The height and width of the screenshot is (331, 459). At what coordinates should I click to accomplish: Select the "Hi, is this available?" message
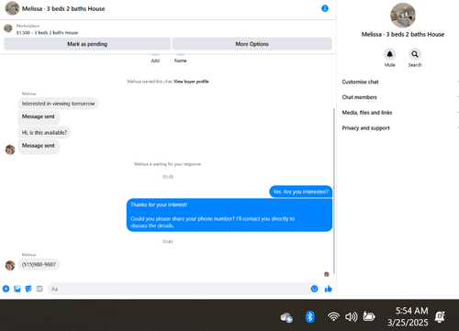click(44, 132)
